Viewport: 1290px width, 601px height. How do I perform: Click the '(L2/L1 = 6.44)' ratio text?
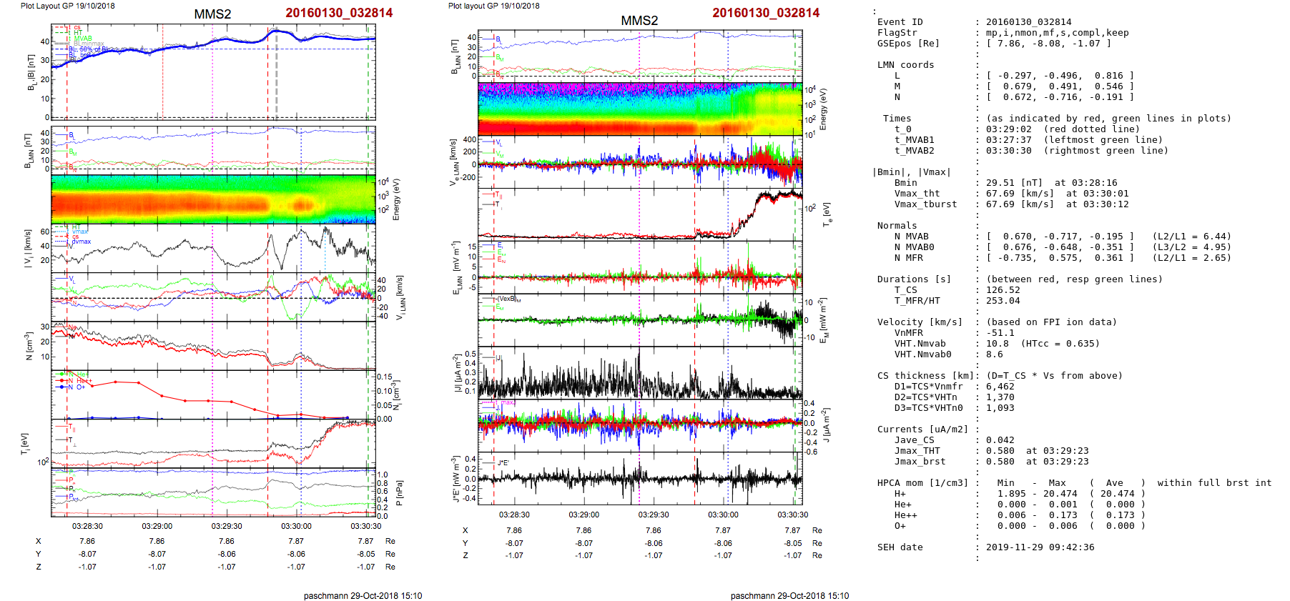coord(1192,237)
